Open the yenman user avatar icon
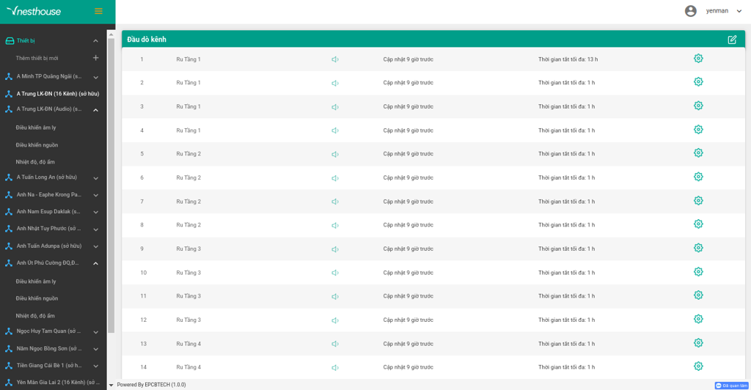Image resolution: width=751 pixels, height=390 pixels. coord(690,11)
